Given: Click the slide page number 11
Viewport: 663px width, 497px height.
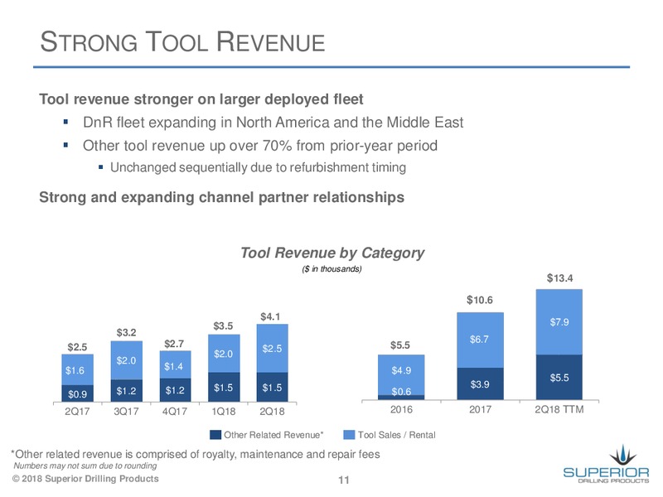Looking at the screenshot, I should [344, 480].
